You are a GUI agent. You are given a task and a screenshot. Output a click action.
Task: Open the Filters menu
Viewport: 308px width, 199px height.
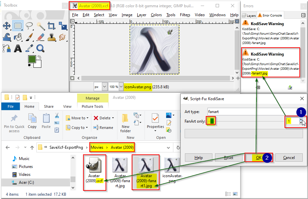pos(185,15)
